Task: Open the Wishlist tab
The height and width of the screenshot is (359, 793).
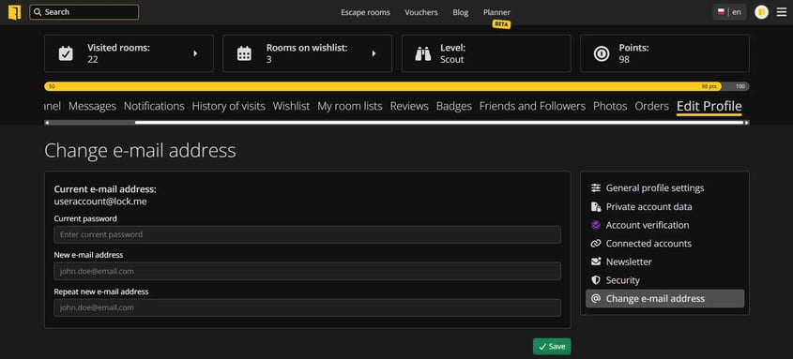Action: point(291,106)
